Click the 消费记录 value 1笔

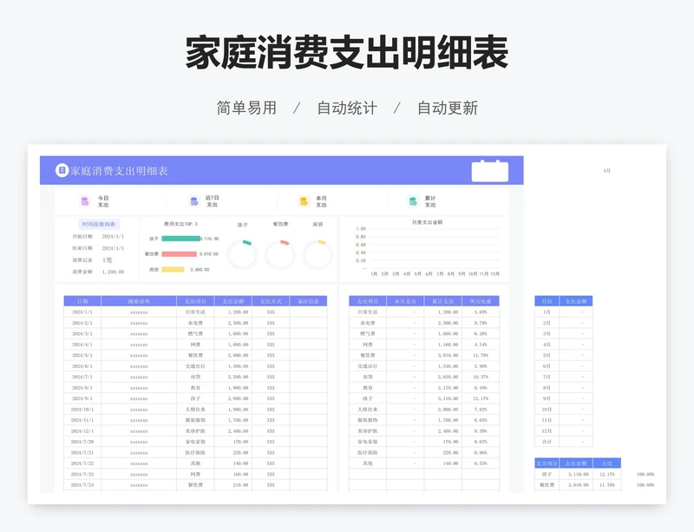pos(107,260)
